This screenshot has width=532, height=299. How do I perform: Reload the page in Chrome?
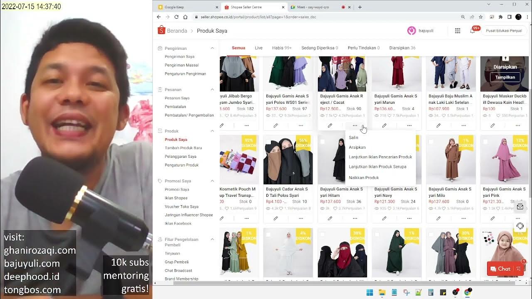pyautogui.click(x=176, y=17)
